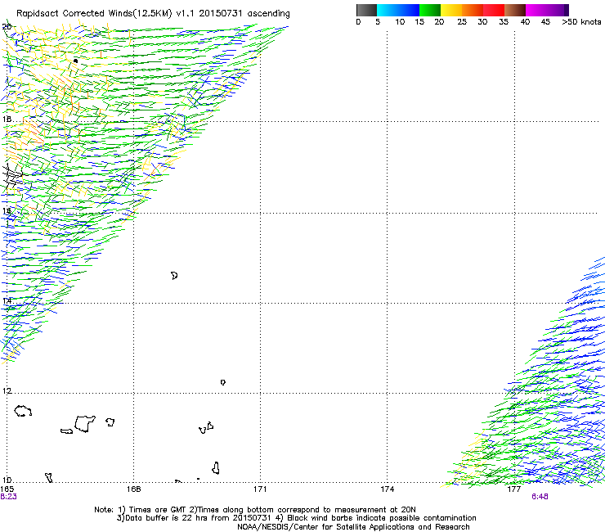This screenshot has width=605, height=532.
Task: Click the '>50 knots' legend label
Action: coord(581,22)
